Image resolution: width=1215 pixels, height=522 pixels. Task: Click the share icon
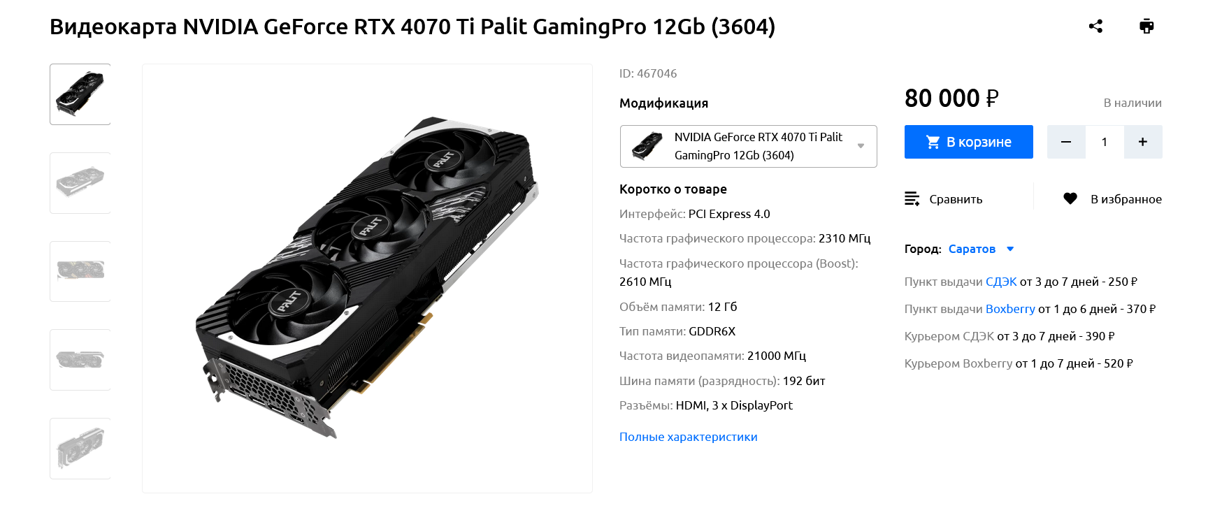[x=1095, y=27]
